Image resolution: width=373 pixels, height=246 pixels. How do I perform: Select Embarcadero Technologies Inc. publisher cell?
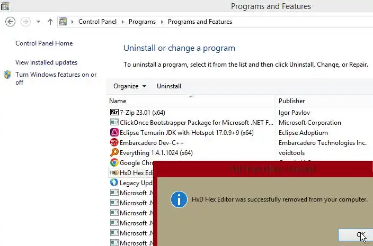pyautogui.click(x=322, y=143)
